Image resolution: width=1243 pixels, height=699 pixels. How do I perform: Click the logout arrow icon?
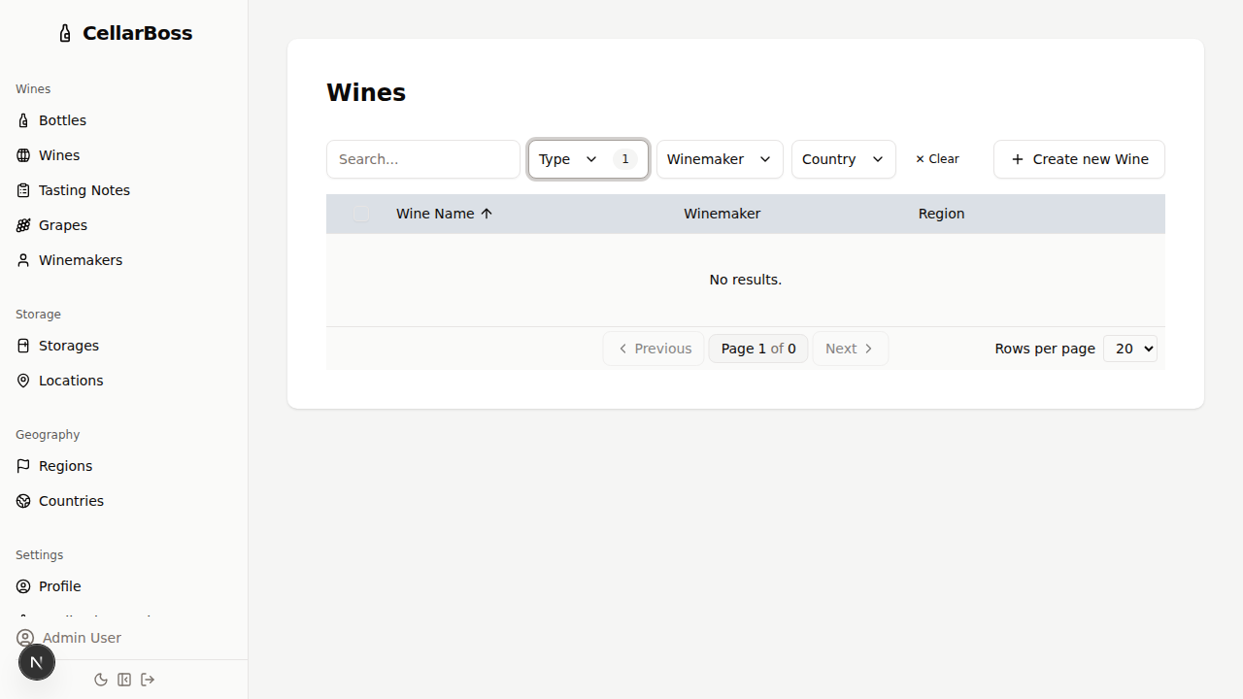click(148, 680)
